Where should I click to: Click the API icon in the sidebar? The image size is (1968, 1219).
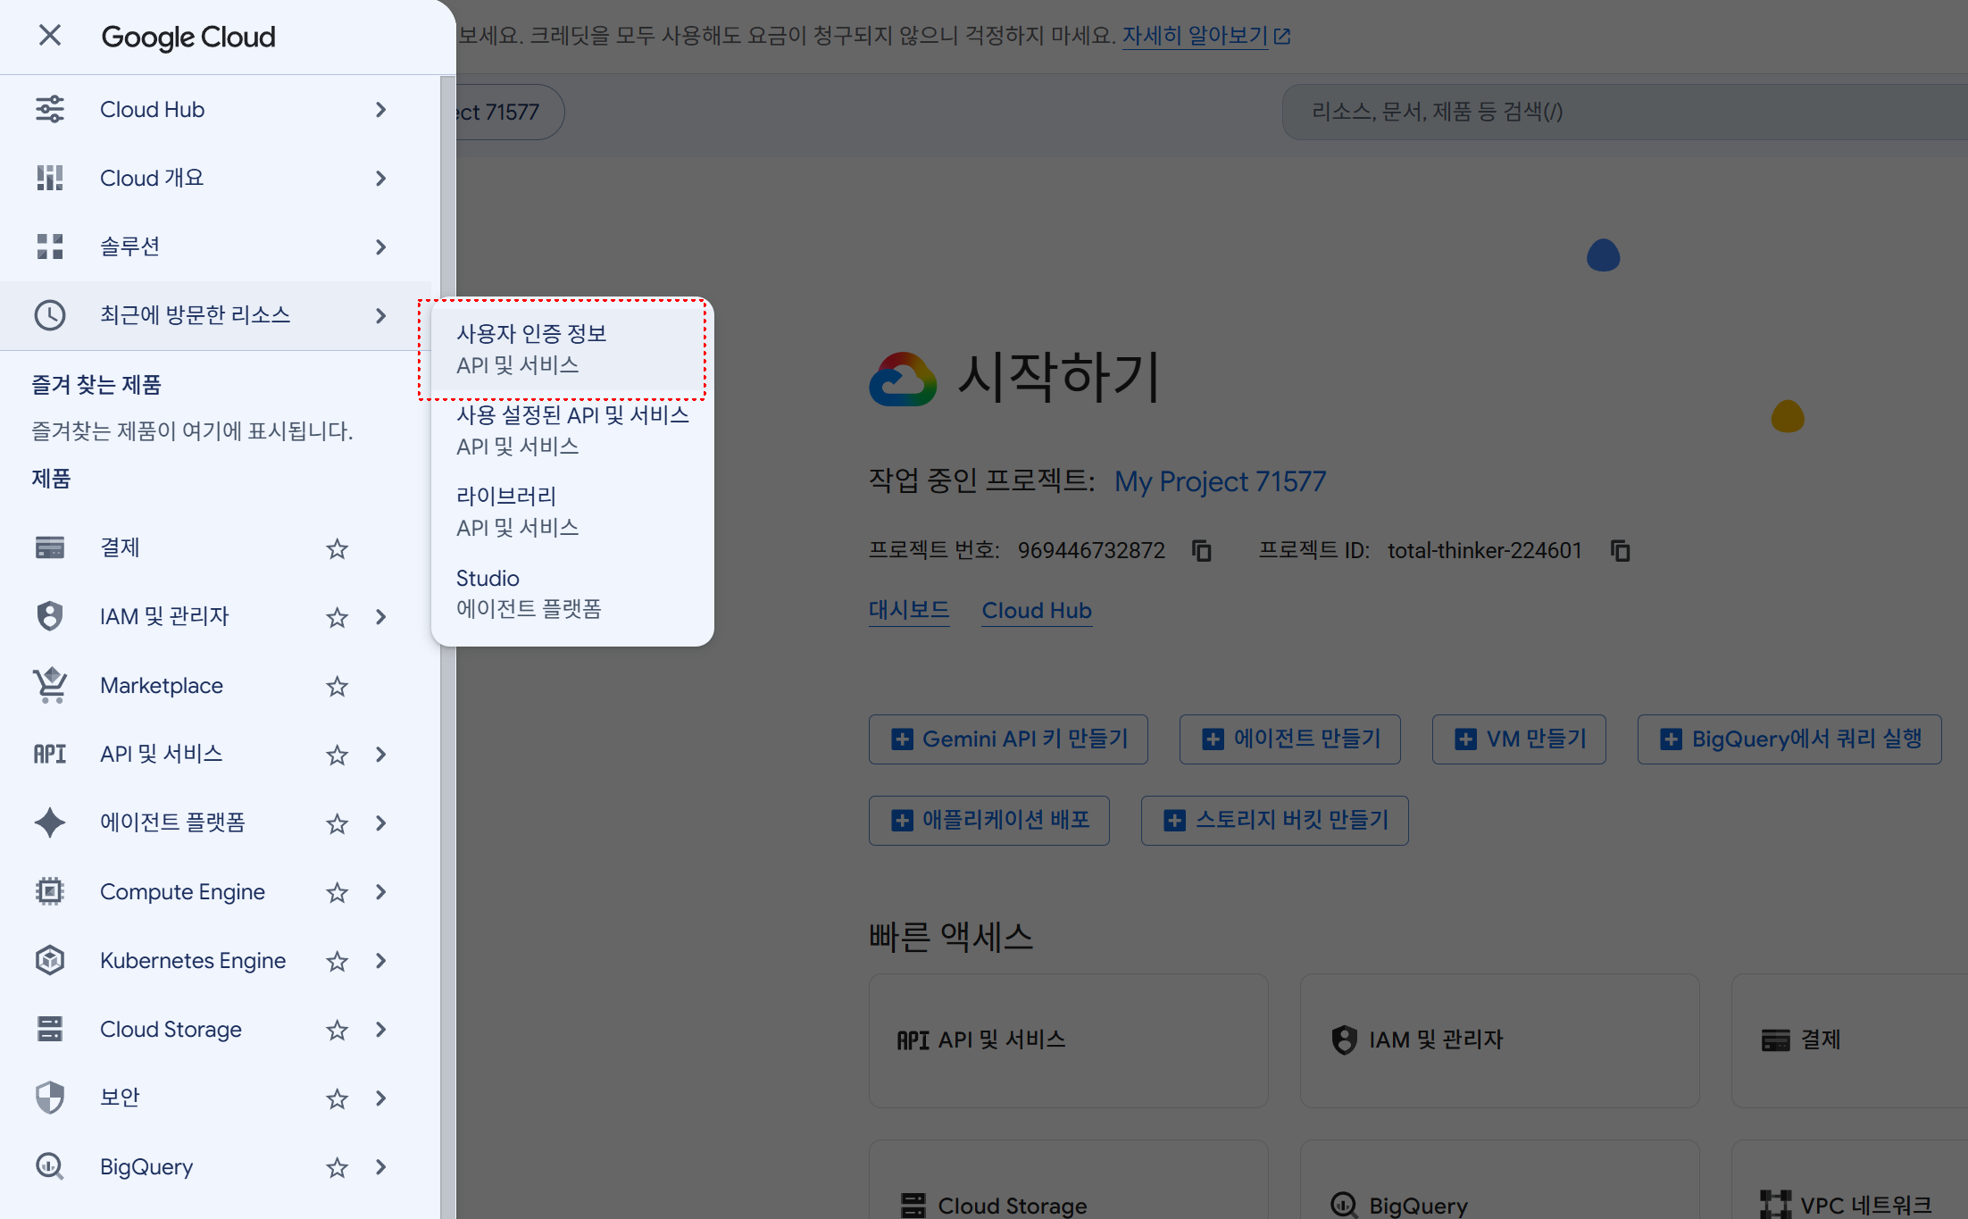click(x=50, y=754)
